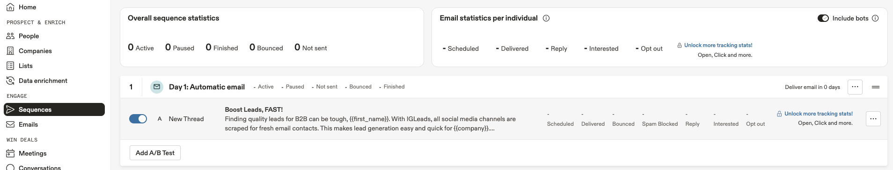Toggle the Include bots switch
This screenshot has height=170, width=893.
[x=823, y=18]
